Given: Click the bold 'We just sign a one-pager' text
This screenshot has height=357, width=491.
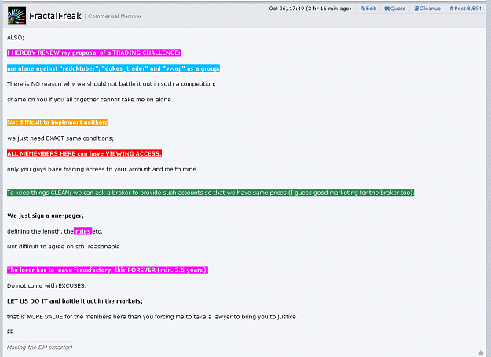Looking at the screenshot, I should [x=46, y=215].
